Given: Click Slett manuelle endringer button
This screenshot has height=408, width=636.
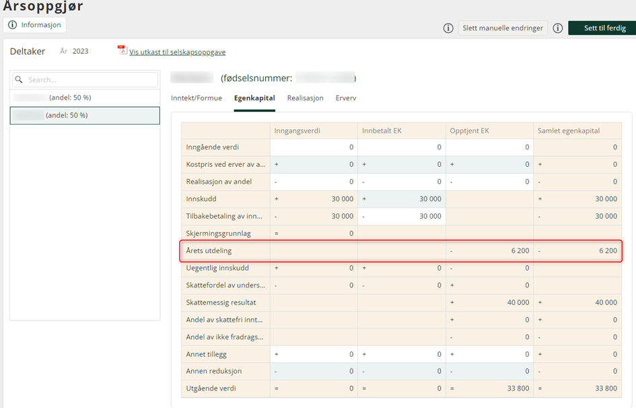Looking at the screenshot, I should (x=503, y=28).
